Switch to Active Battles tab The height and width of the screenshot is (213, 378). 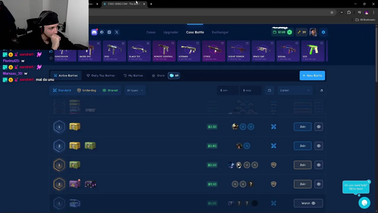click(66, 75)
